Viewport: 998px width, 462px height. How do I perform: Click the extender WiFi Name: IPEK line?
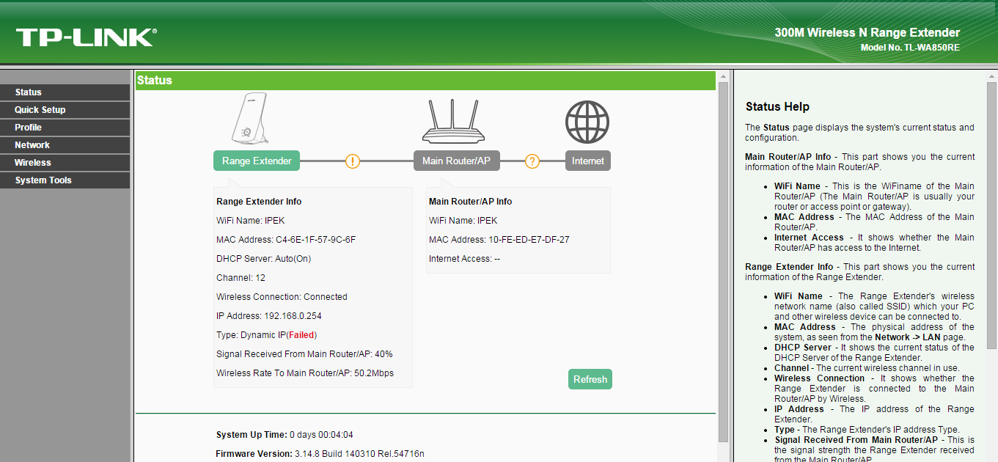click(250, 221)
